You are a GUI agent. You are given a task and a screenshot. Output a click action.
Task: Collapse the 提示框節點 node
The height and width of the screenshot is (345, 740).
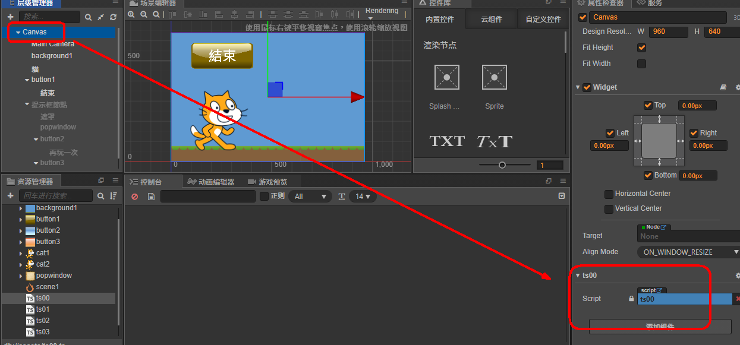point(27,105)
